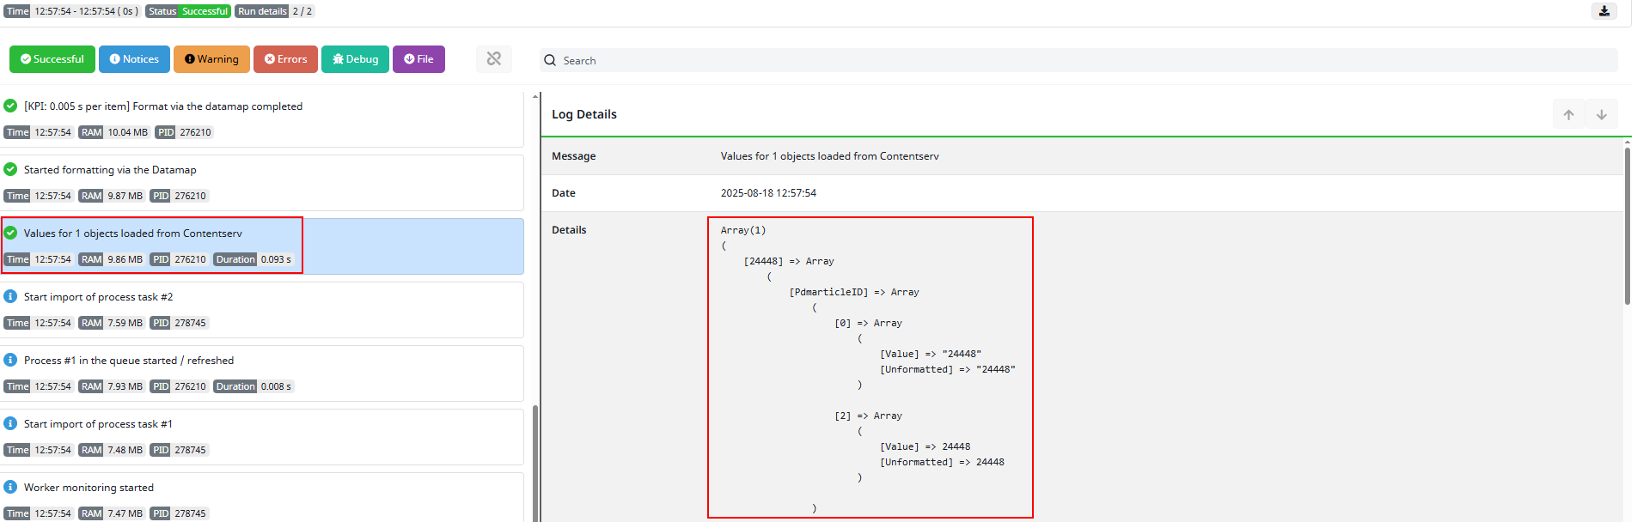Click info icon beside Worker monitoring started

10,487
